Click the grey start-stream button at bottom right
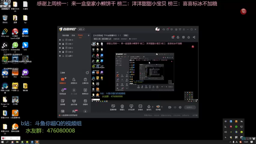The image size is (256, 144). tap(190, 107)
